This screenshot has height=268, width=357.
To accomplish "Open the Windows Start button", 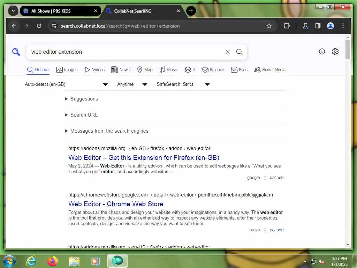I will 9,261.
